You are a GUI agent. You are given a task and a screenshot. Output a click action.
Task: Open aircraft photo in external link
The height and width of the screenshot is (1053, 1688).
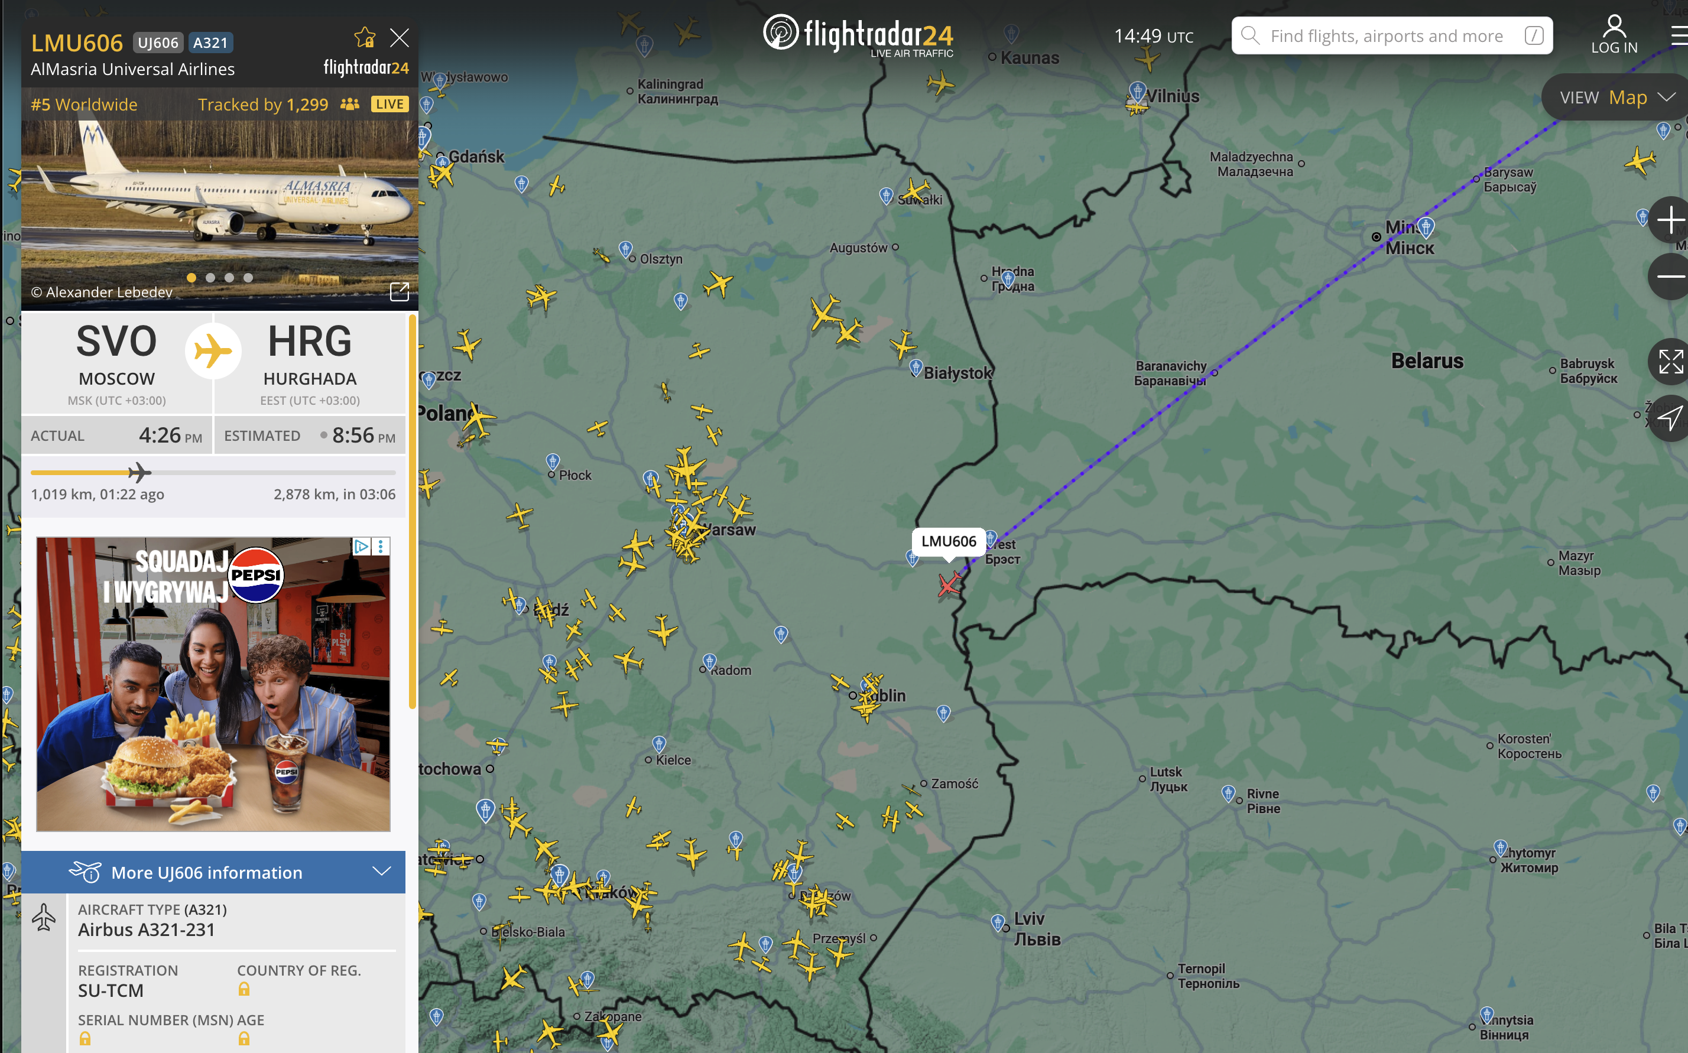(x=399, y=292)
